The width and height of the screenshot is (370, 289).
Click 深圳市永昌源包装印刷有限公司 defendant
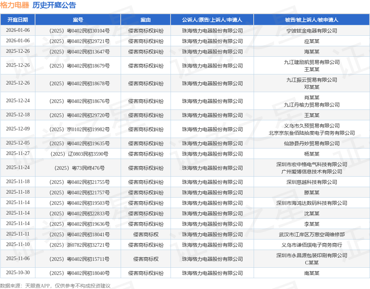click(x=312, y=255)
